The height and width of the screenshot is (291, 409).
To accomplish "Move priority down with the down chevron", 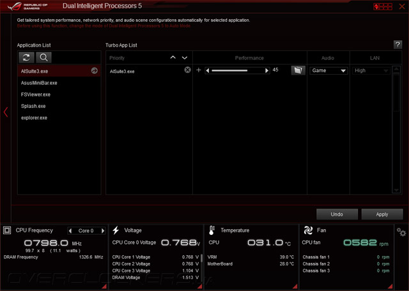I will 185,57.
